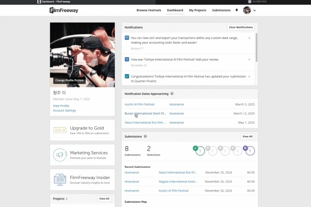Open Busan International Short Film link
This screenshot has width=311, height=207.
[146, 113]
